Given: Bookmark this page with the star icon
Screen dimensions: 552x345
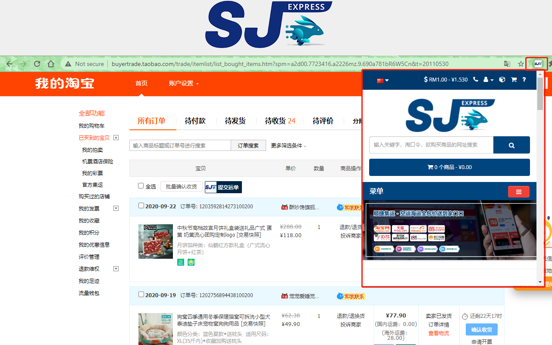Looking at the screenshot, I should pyautogui.click(x=521, y=64).
